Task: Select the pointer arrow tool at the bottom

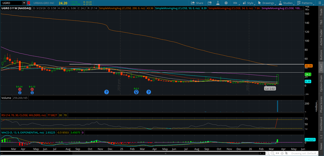Action: click(286, 153)
